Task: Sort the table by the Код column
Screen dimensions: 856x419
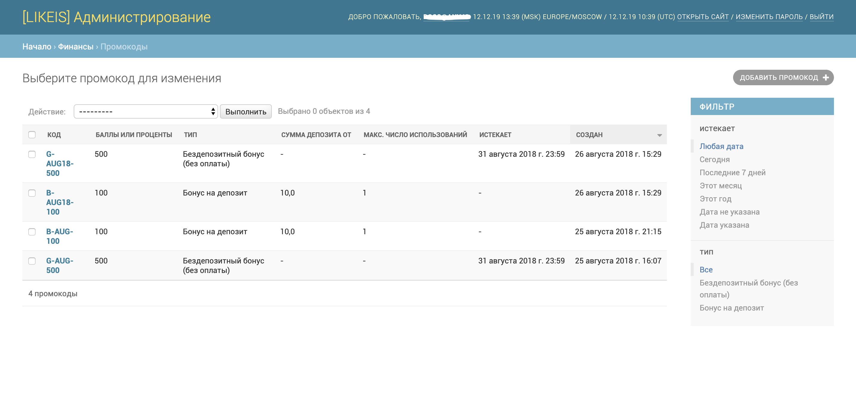Action: click(54, 135)
